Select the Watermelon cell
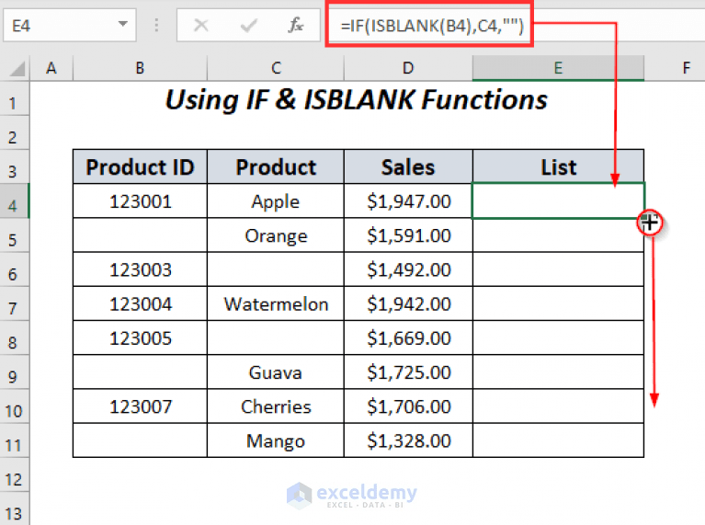Screen dimensions: 705x525 pos(276,303)
